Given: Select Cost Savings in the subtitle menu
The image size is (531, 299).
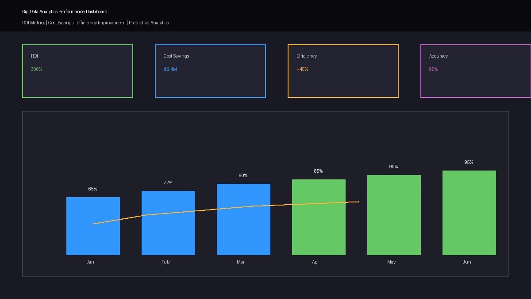Looking at the screenshot, I should (x=60, y=23).
